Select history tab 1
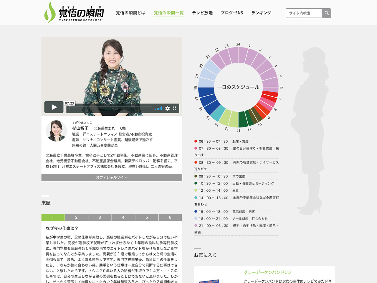The image size is (377, 283). click(x=53, y=217)
